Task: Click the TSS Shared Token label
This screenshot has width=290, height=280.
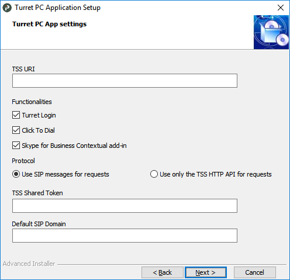Action: [37, 193]
